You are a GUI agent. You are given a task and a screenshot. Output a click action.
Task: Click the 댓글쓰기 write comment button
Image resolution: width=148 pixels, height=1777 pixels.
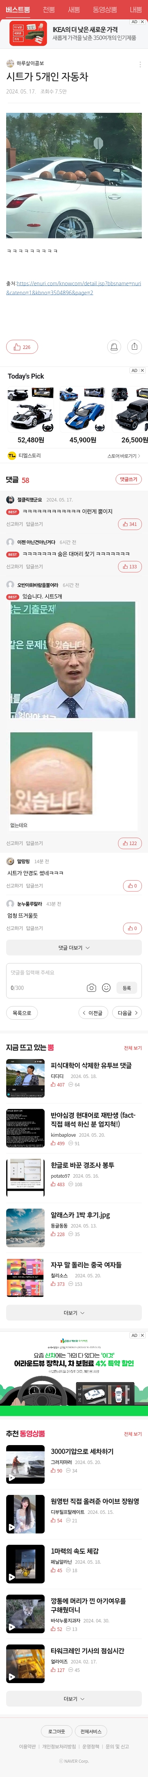[129, 480]
